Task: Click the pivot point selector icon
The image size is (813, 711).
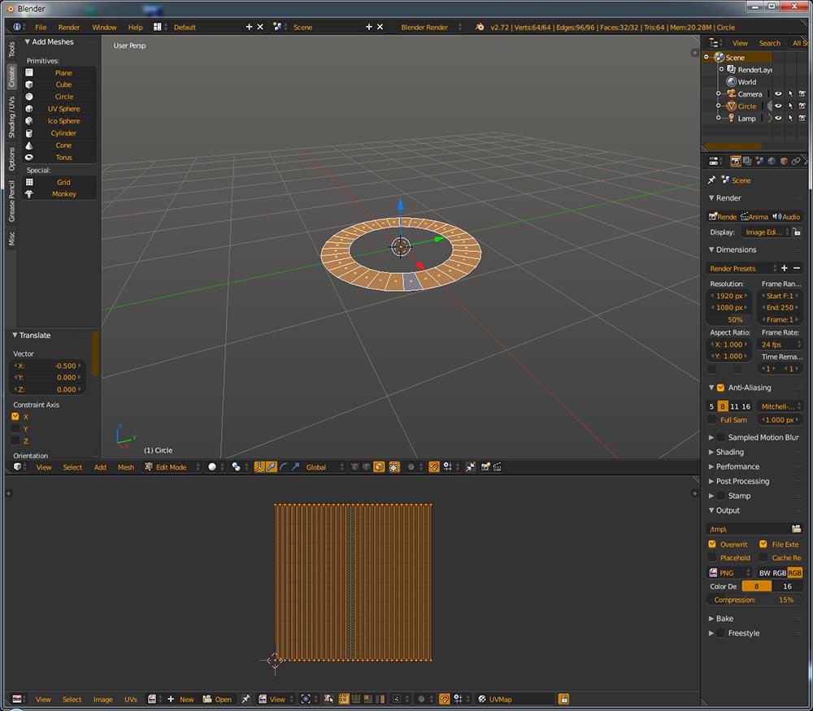Action: coord(238,467)
